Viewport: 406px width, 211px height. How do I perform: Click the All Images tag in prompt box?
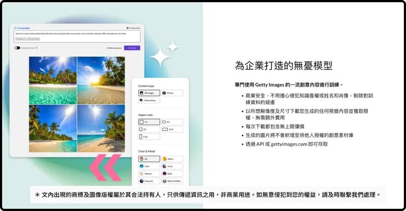click(19, 39)
